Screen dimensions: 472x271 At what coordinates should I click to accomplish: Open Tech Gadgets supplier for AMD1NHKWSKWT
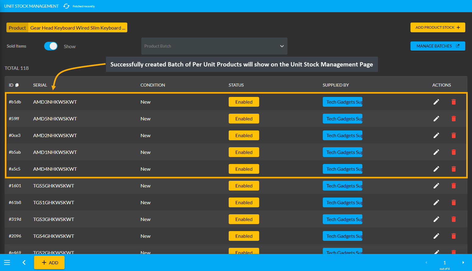tap(343, 152)
